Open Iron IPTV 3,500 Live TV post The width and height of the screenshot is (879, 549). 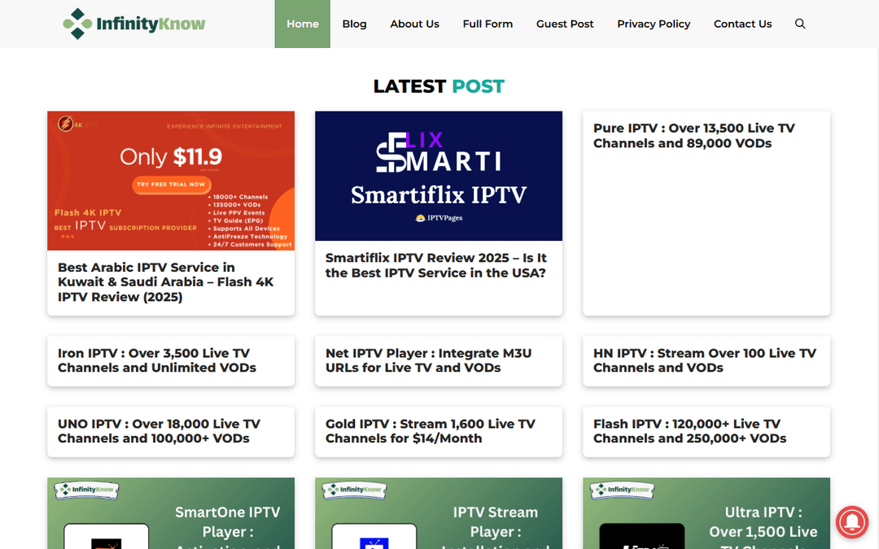click(x=157, y=360)
